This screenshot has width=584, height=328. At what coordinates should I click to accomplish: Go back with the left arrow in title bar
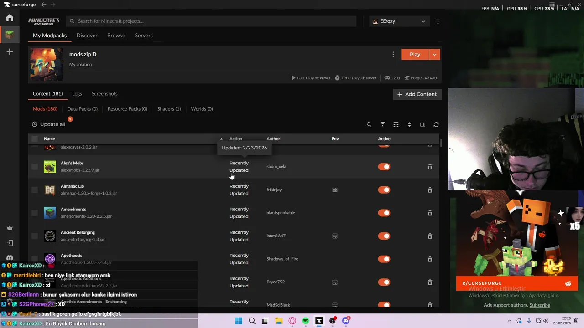point(44,5)
